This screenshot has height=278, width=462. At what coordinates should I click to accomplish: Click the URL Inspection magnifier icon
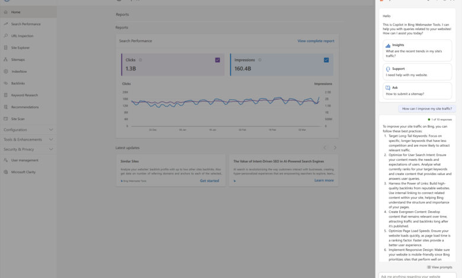pyautogui.click(x=5, y=35)
